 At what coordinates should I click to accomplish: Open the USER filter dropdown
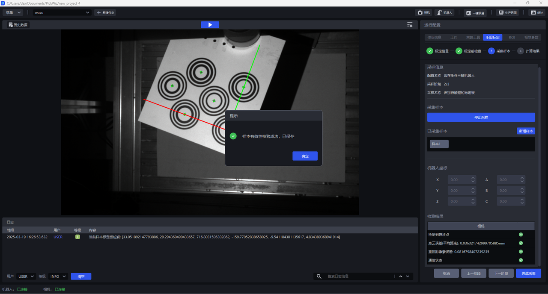pos(26,276)
